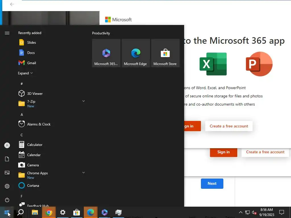Click the blue Next button

coord(212,184)
